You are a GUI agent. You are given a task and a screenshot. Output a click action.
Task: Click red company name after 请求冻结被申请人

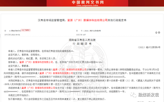[x=56, y=73]
